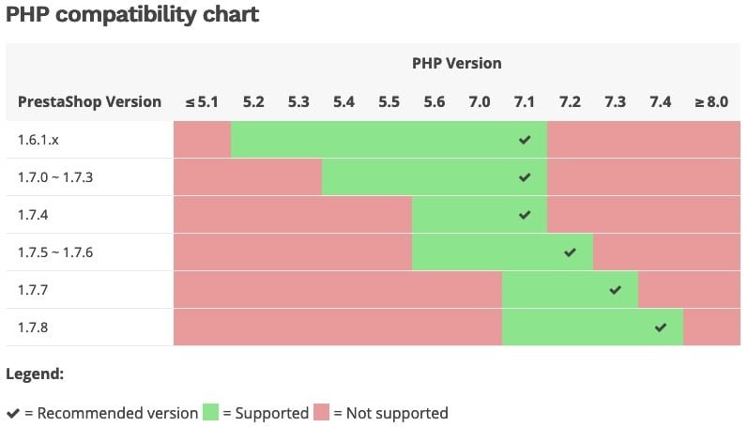Viewport: 748px width, 427px height.
Task: Click the PrestaShop Version header cell
Action: tap(90, 101)
